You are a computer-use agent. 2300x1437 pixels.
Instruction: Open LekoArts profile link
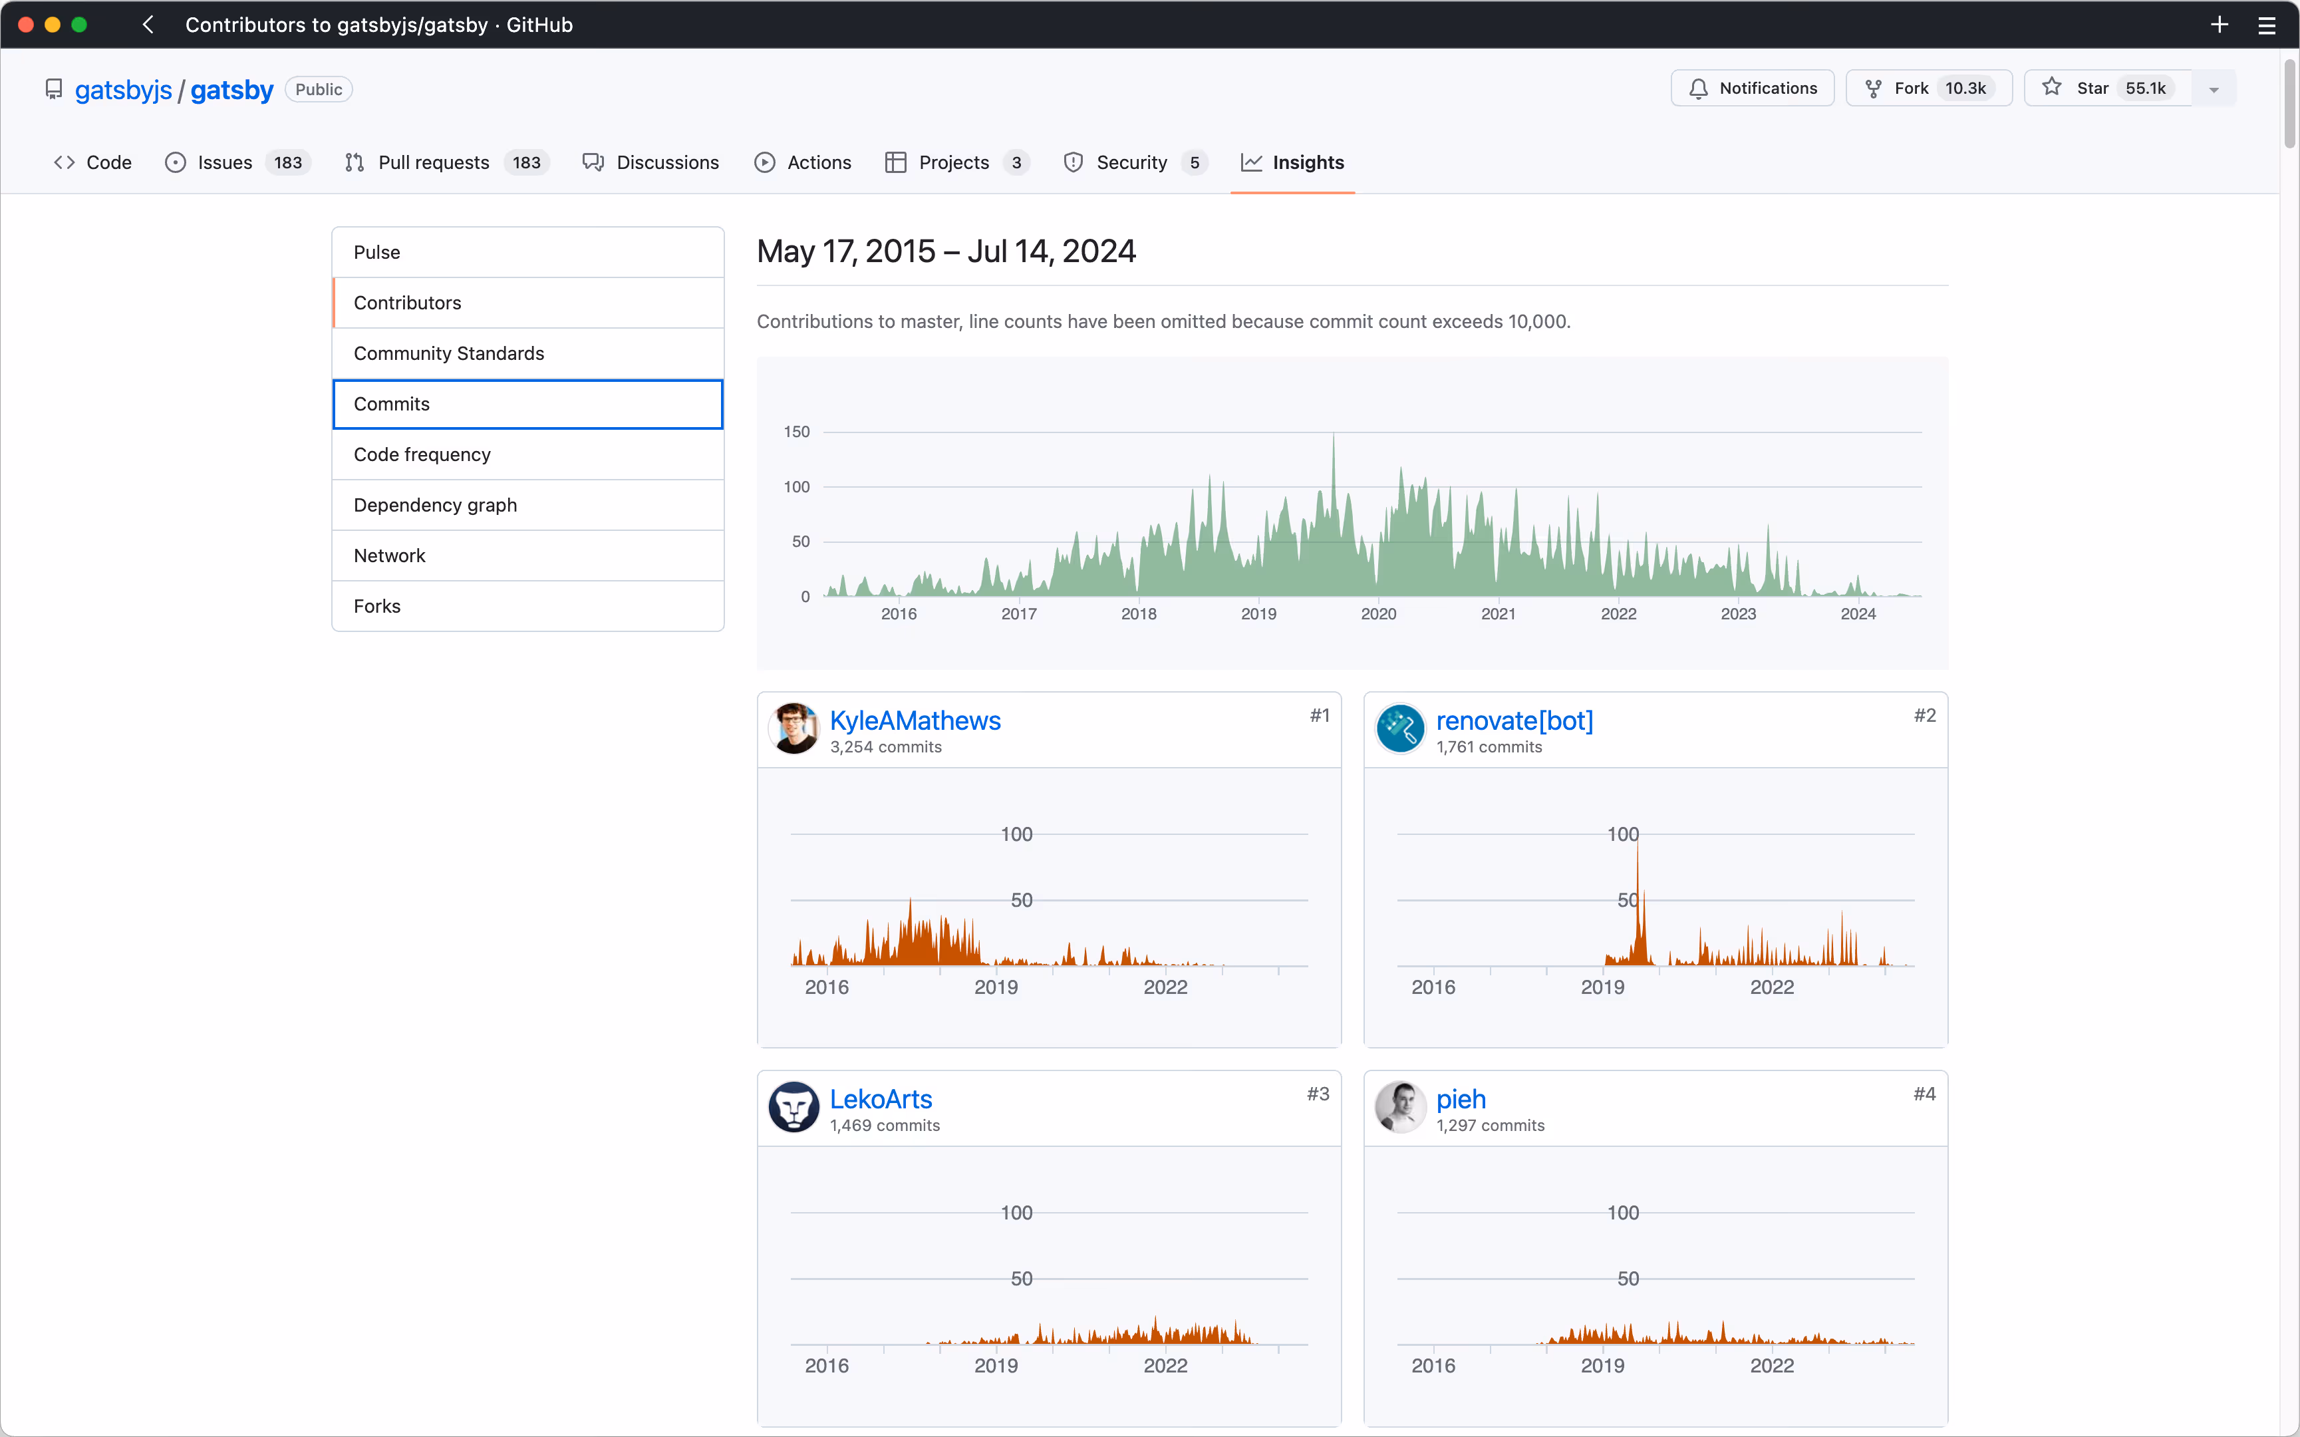click(881, 1098)
